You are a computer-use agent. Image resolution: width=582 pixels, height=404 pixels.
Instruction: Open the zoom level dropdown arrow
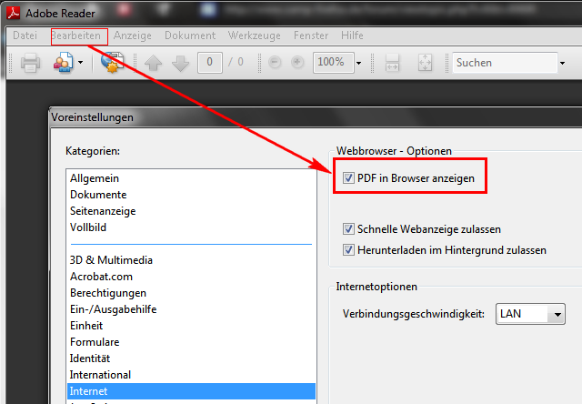coord(358,63)
